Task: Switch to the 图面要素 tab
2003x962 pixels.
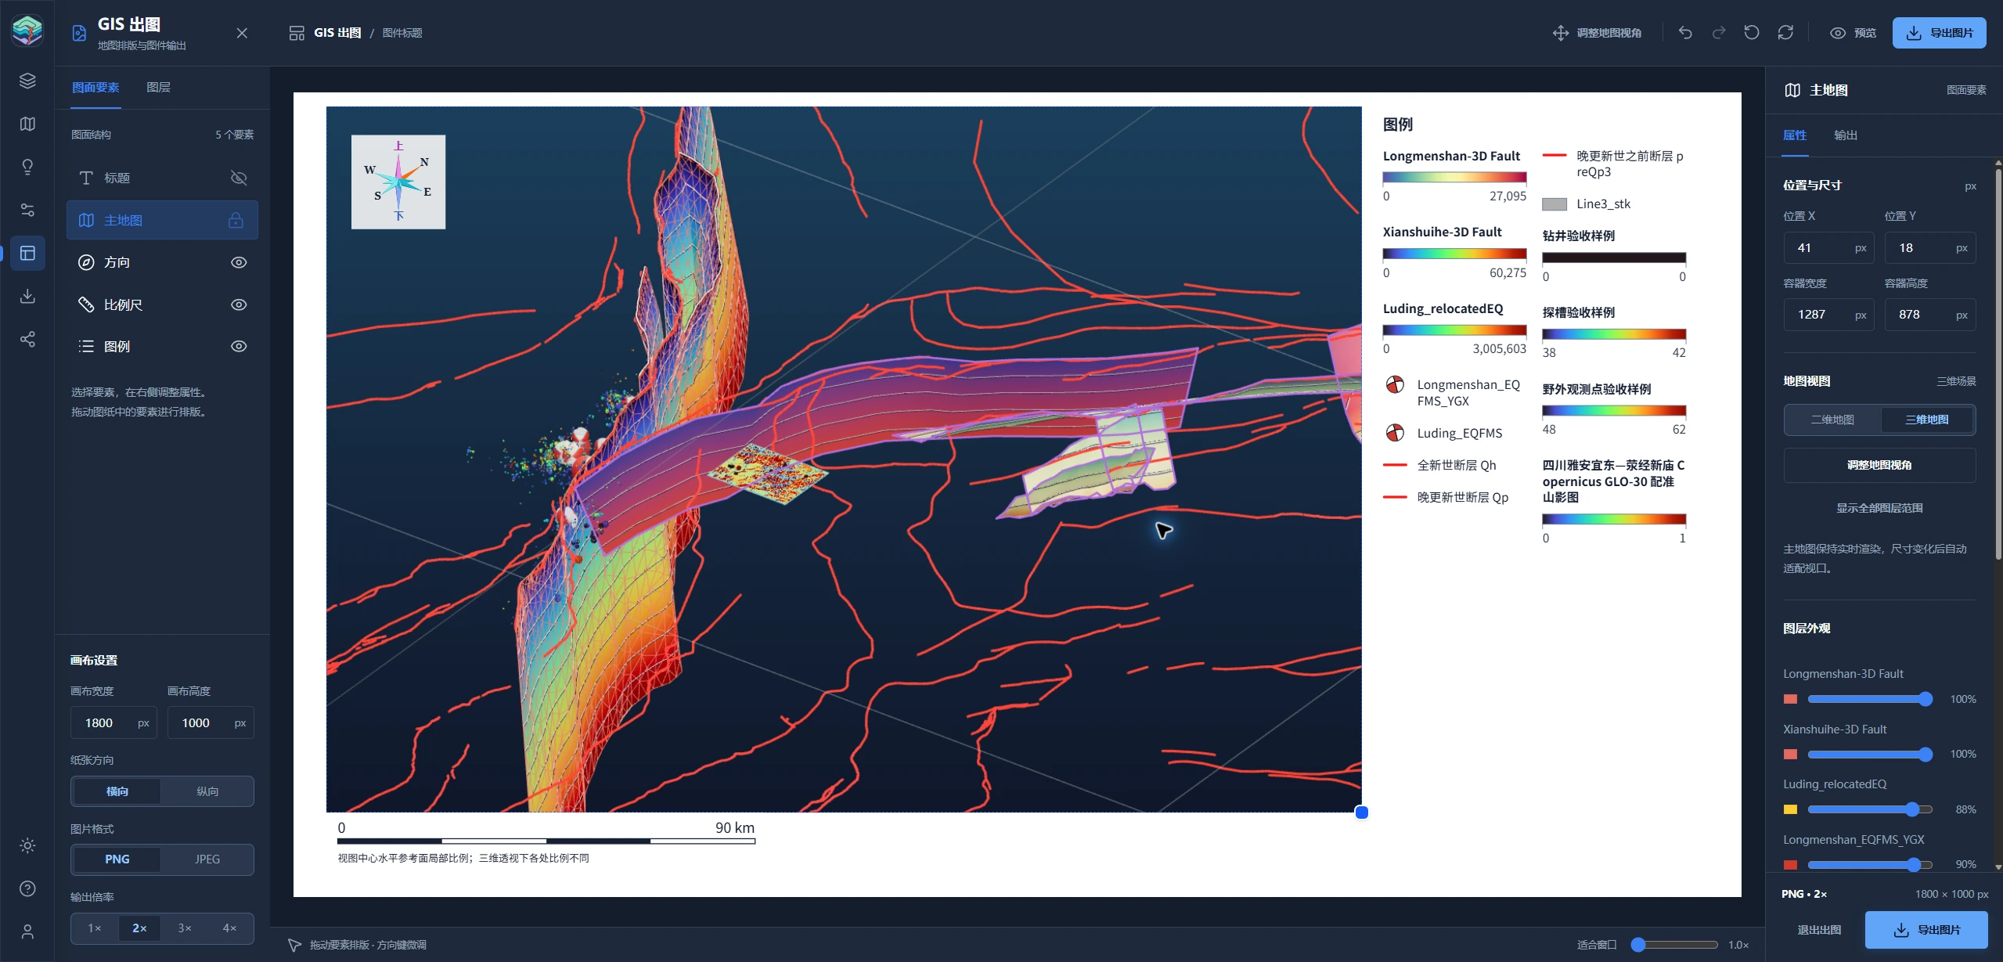Action: (95, 87)
